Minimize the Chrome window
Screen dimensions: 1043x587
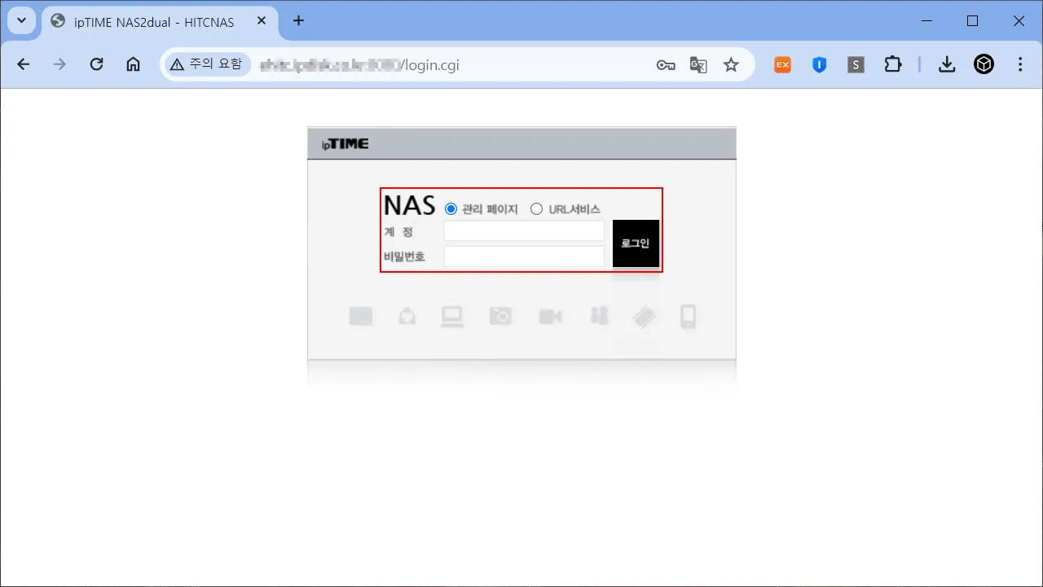click(x=926, y=21)
